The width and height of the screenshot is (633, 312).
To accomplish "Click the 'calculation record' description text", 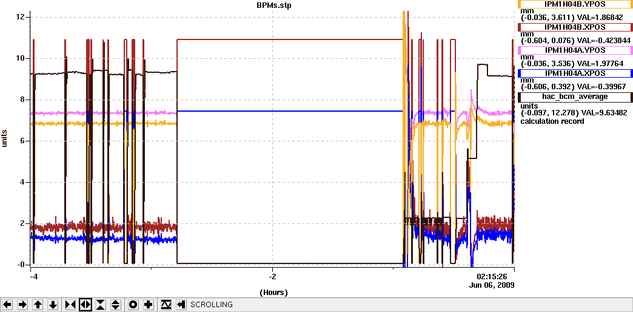I will [552, 121].
